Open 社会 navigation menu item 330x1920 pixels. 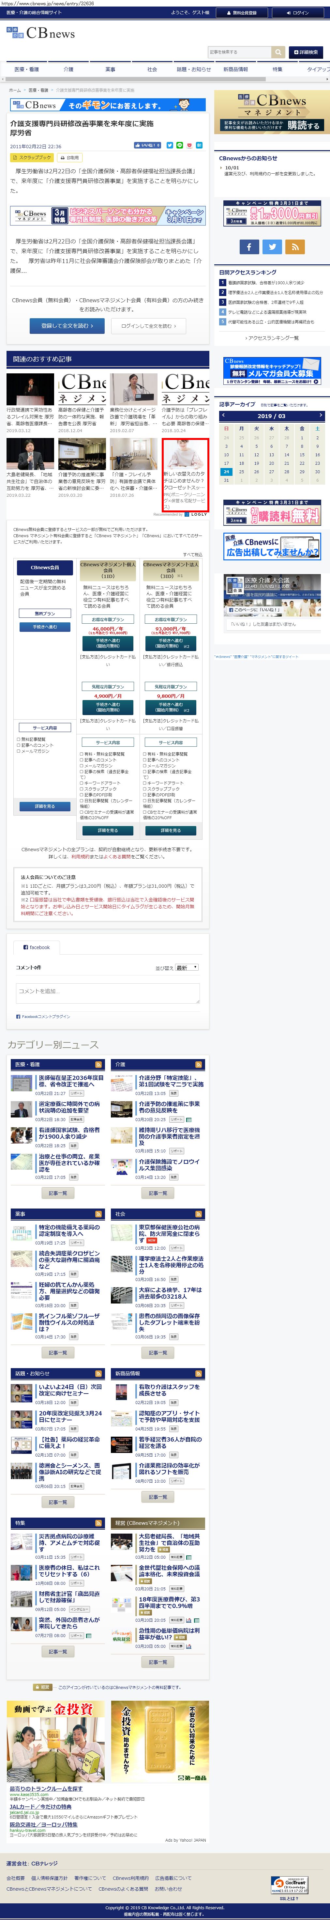click(x=152, y=69)
